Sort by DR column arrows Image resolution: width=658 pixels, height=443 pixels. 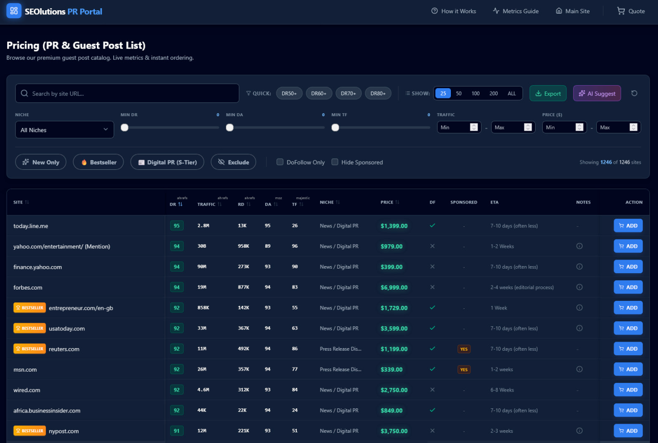tap(180, 204)
